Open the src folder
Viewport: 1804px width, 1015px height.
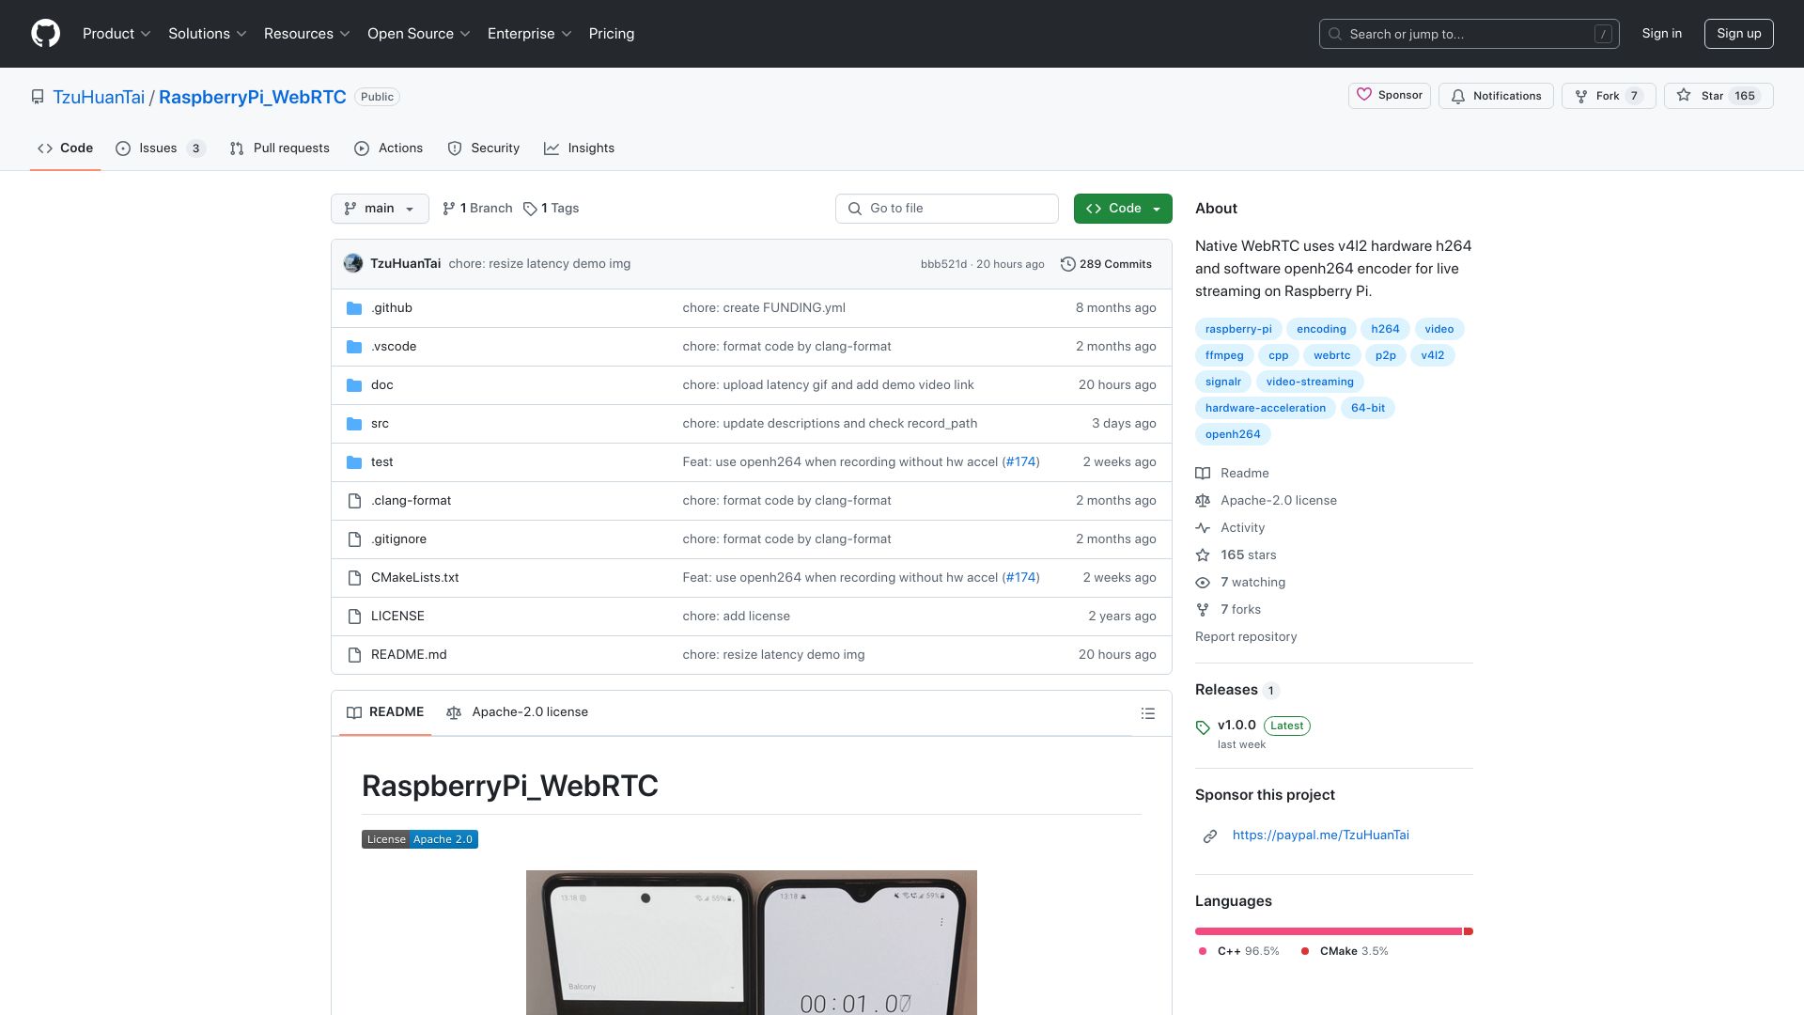tap(380, 424)
